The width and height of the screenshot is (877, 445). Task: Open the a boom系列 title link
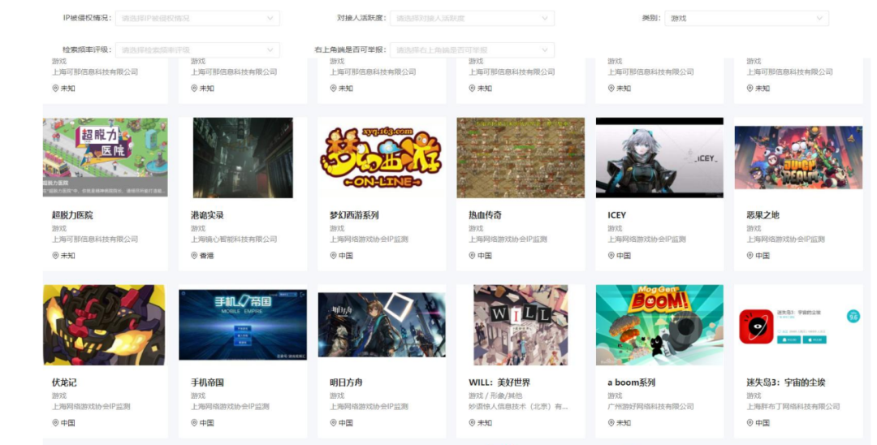coord(632,382)
